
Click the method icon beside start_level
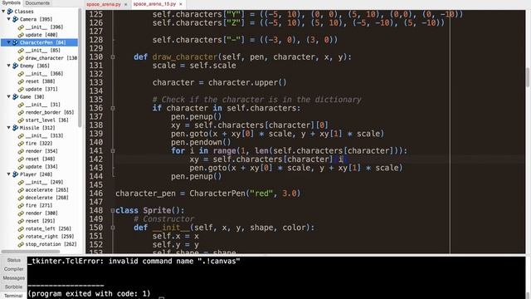coord(21,120)
